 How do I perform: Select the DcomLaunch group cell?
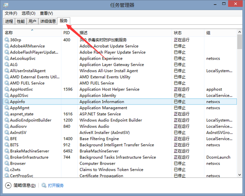tap(218, 157)
